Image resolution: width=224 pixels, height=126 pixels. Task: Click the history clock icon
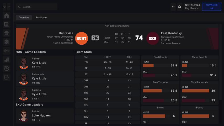click(x=7, y=69)
